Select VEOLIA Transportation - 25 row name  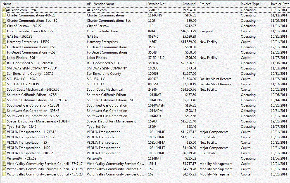pos(27,143)
